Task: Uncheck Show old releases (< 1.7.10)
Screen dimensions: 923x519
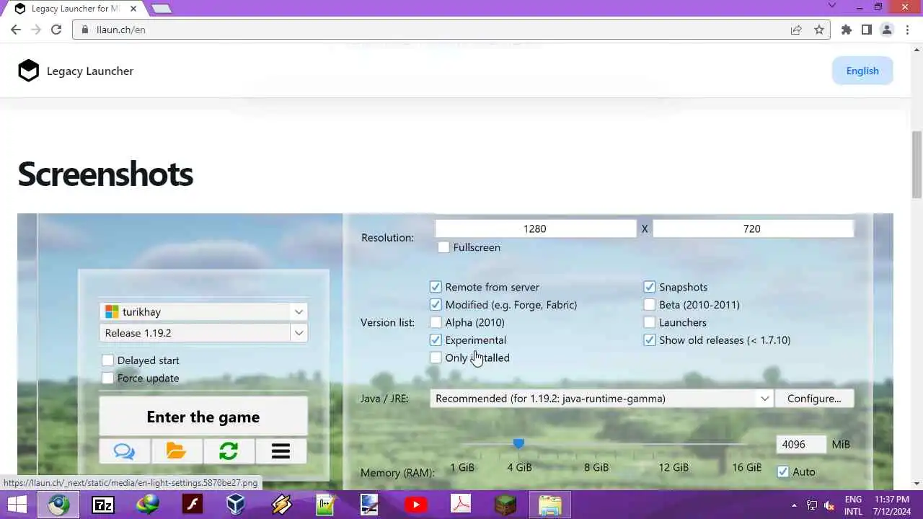Action: tap(650, 340)
